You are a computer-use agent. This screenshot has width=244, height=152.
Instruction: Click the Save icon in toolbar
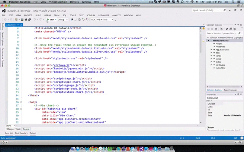point(26,20)
